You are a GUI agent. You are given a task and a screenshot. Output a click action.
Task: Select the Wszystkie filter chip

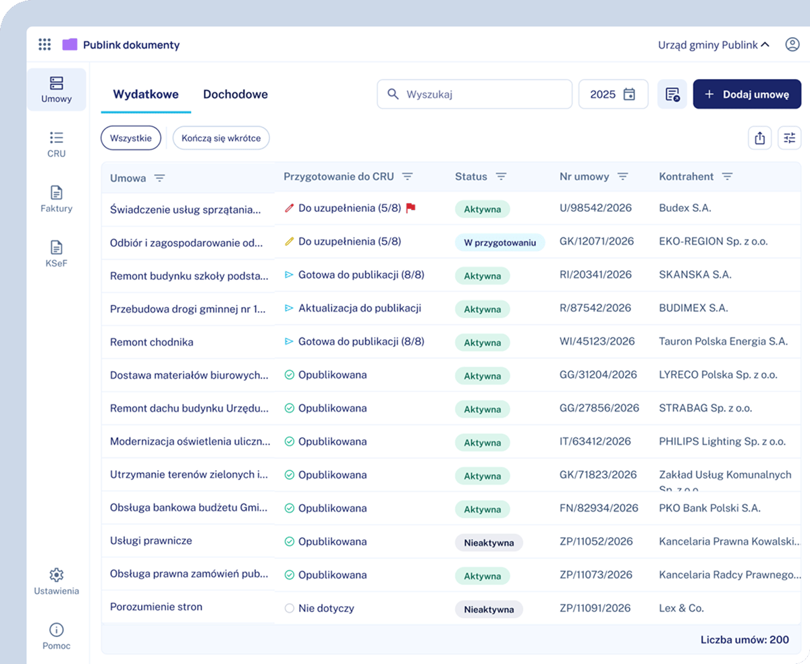pyautogui.click(x=132, y=138)
